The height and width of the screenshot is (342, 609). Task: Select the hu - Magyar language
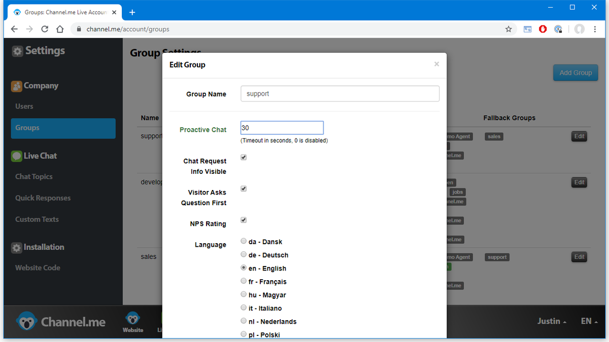[244, 294]
